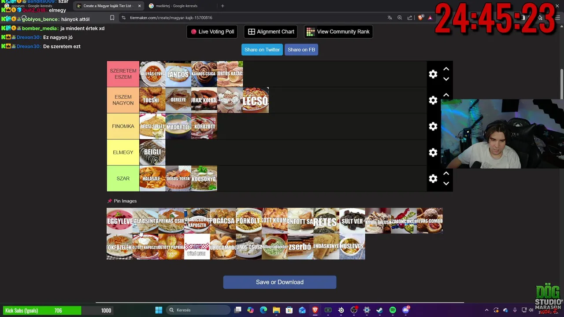Screen dimensions: 564x317
Task: Open Brave Shields lion icon
Action: (x=420, y=18)
